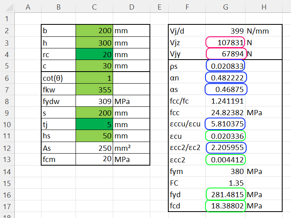Viewport: 291px width, 218px height.
Task: Click the FC value 1.35
Action: (x=225, y=183)
